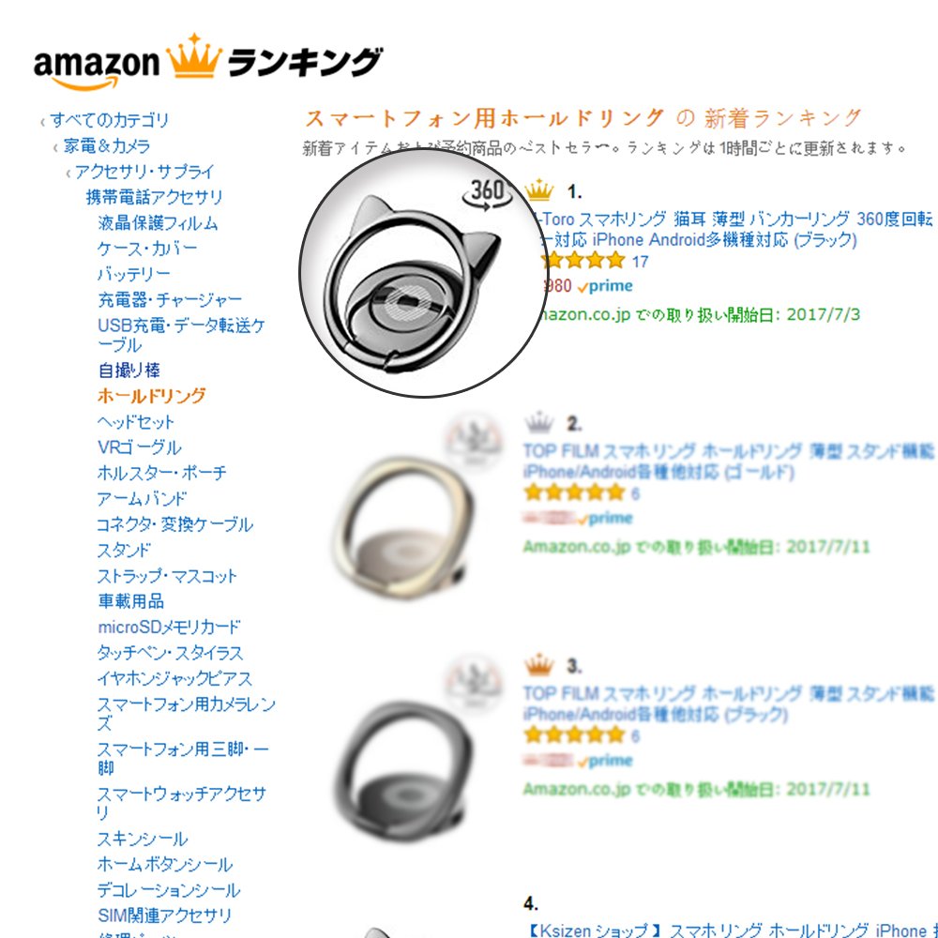Click the grey crown icon beside rank 2
This screenshot has height=938, width=938.
click(538, 422)
